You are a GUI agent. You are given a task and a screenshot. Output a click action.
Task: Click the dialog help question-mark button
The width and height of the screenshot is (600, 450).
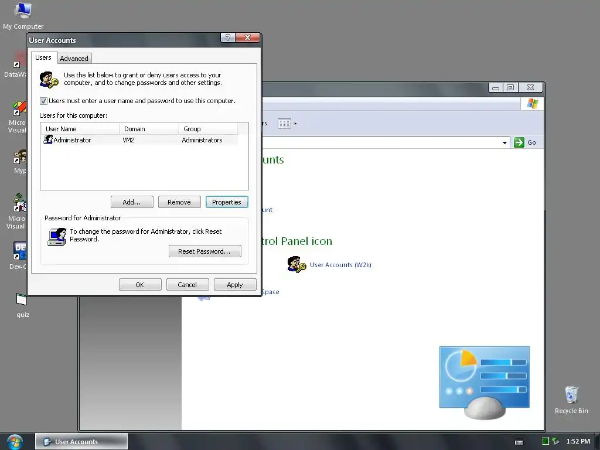point(228,37)
